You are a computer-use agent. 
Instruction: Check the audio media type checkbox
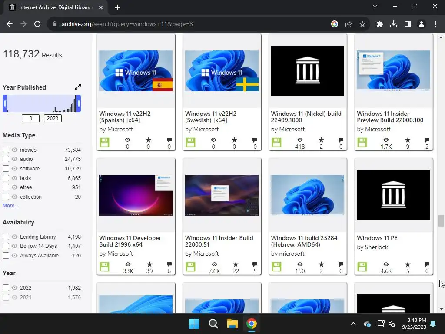tap(6, 159)
